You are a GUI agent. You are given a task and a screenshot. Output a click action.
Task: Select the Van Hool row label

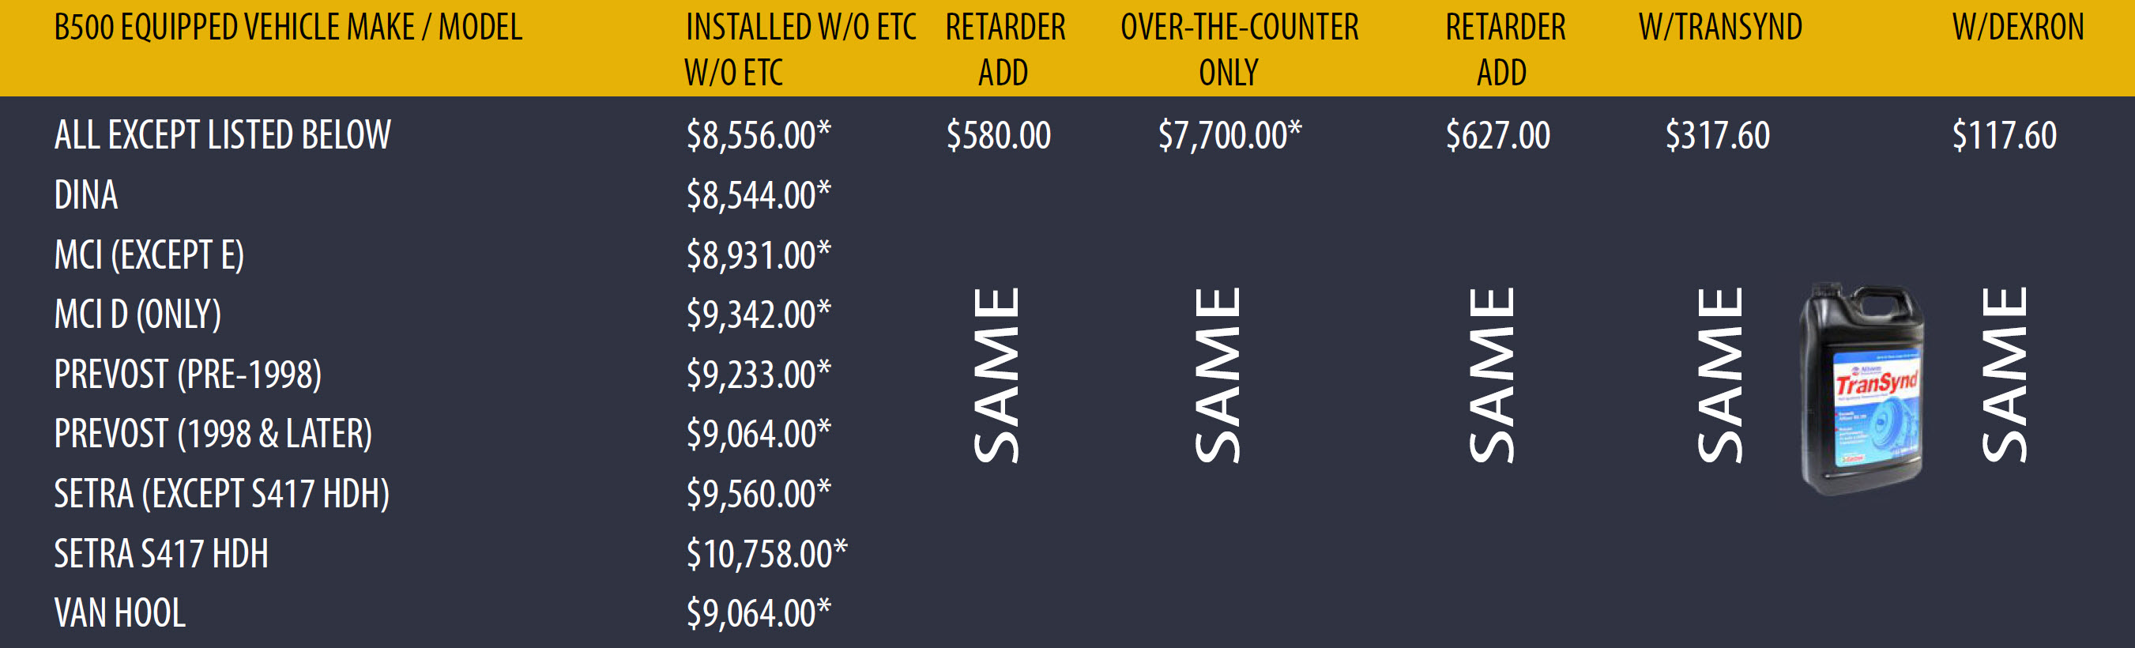coord(119,612)
